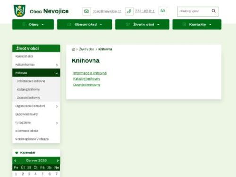Click the icon beside Život v obci menu
The width and height of the screenshot is (236, 177).
tap(127, 25)
